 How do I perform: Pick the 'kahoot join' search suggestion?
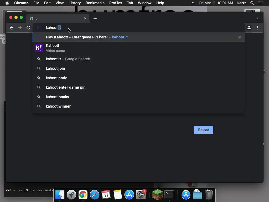tap(139, 68)
